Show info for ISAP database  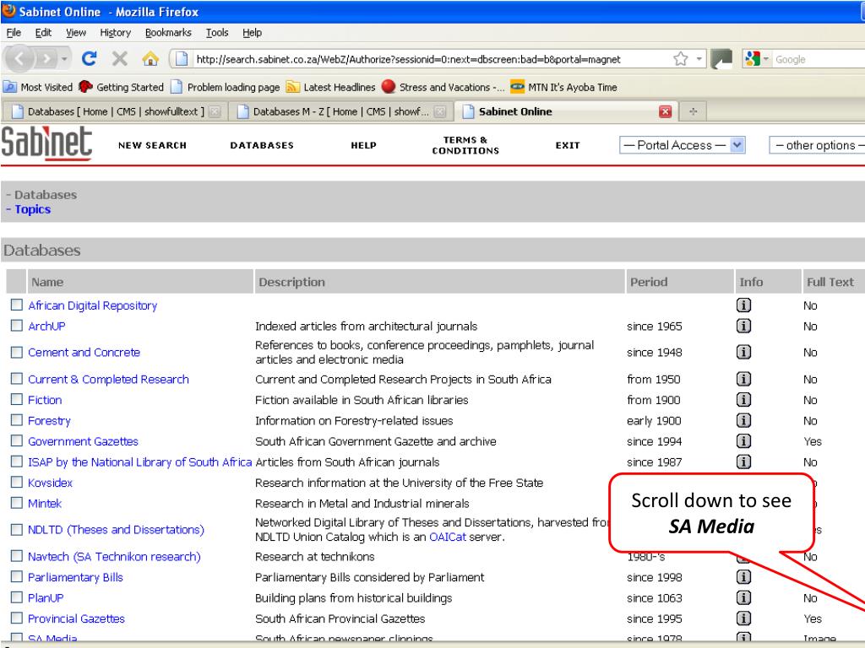coord(743,462)
